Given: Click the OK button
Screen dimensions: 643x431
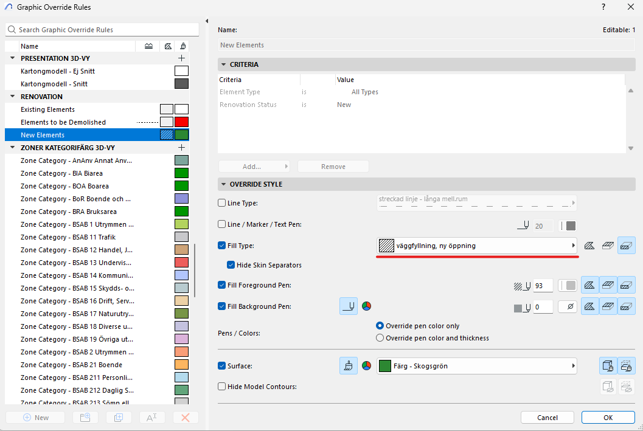Looking at the screenshot, I should (x=608, y=418).
